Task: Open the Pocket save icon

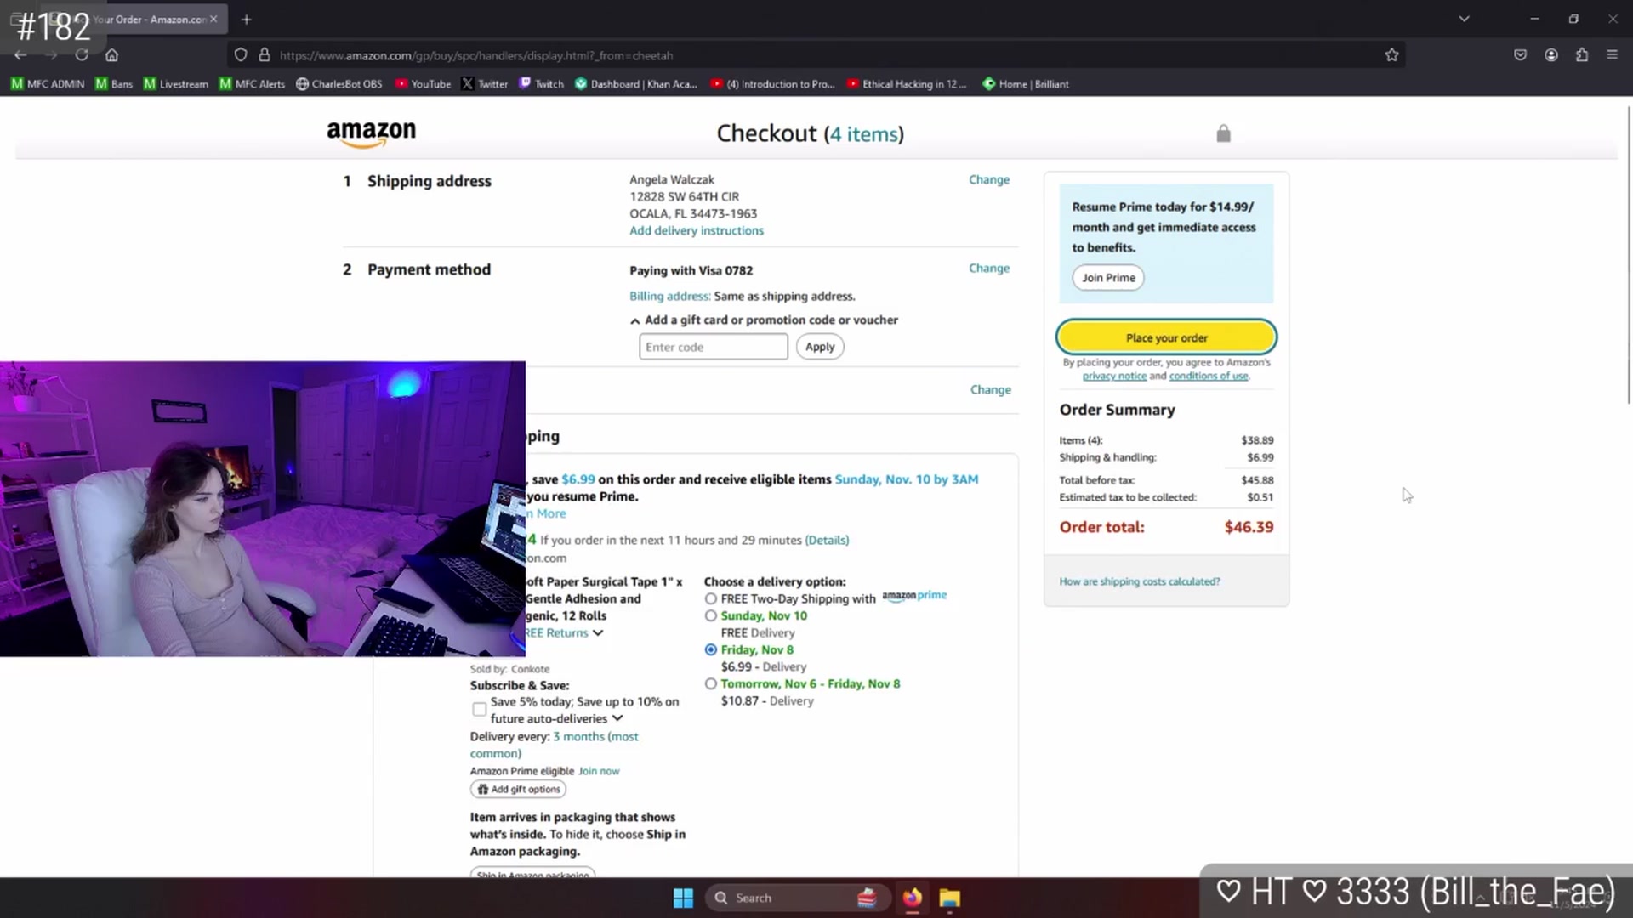Action: [x=1520, y=55]
